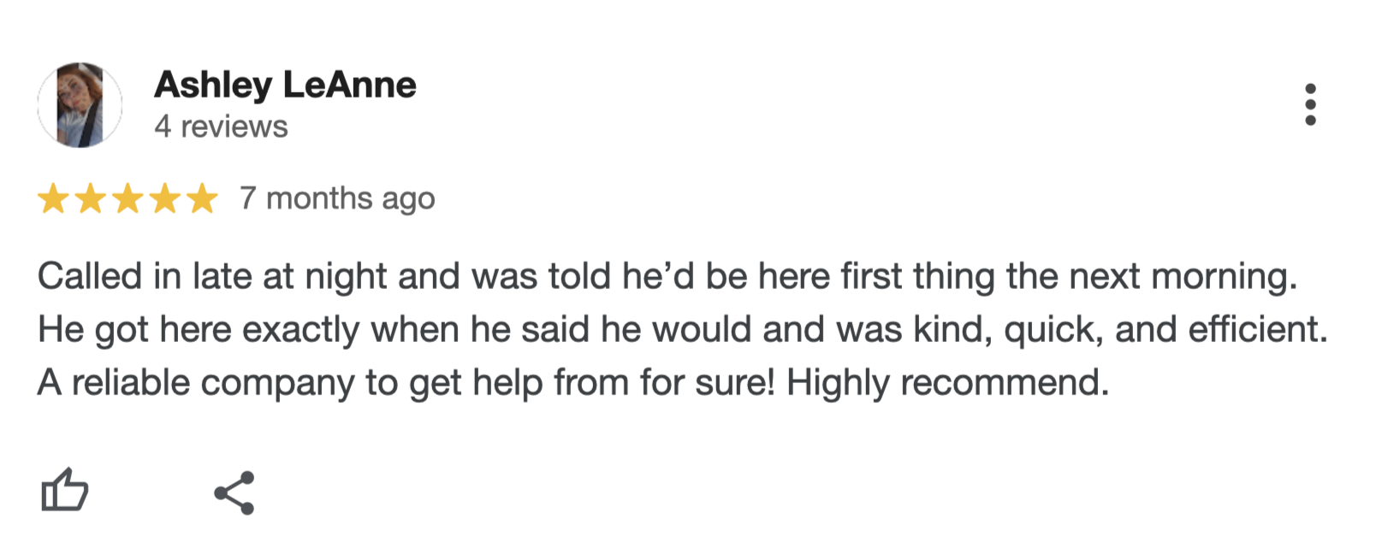Screen dimensions: 1376x554
Task: Click the review line starting "Called in late"
Action: (667, 277)
